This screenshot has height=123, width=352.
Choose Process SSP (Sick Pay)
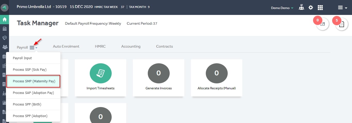click(33, 69)
